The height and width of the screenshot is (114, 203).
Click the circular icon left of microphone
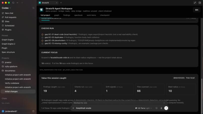156,108
